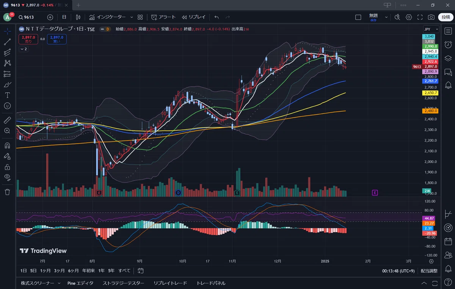Image resolution: width=455 pixels, height=289 pixels.
Task: Change the daily interval setting
Action: coord(64,17)
